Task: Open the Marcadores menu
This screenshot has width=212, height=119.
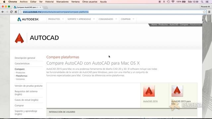Action: [x=62, y=2]
